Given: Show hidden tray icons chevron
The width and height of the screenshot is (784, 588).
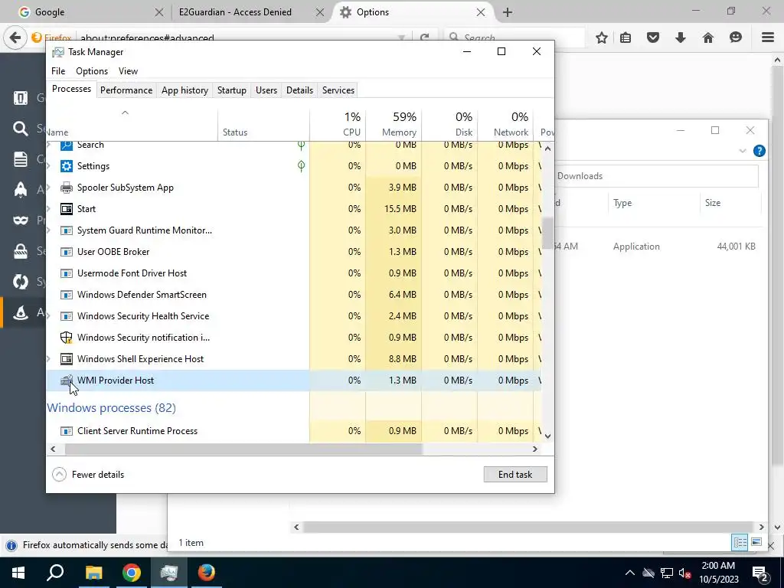Looking at the screenshot, I should 630,573.
